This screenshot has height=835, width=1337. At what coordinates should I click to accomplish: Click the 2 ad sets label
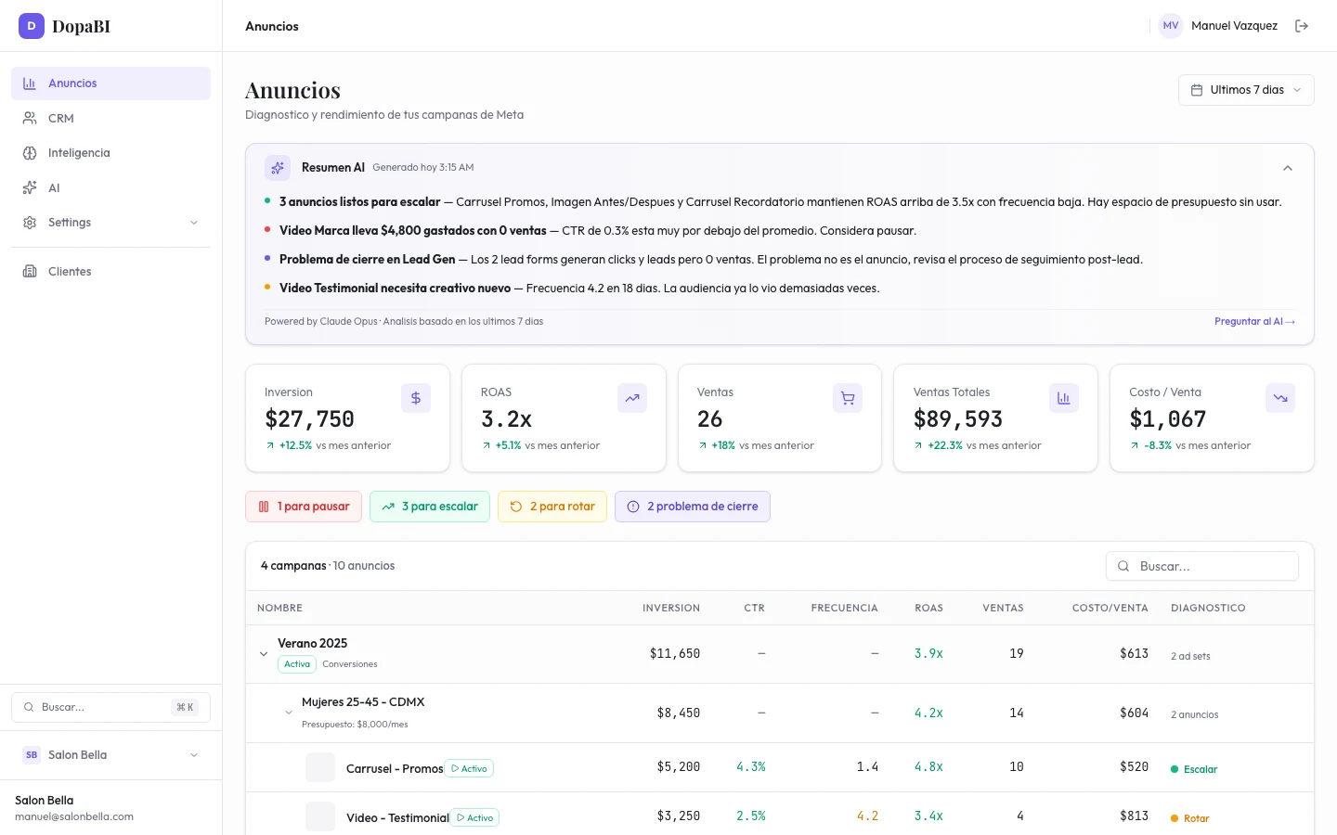[1190, 657]
